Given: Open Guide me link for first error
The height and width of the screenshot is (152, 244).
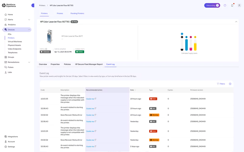Looking at the screenshot, I should 91,99.
